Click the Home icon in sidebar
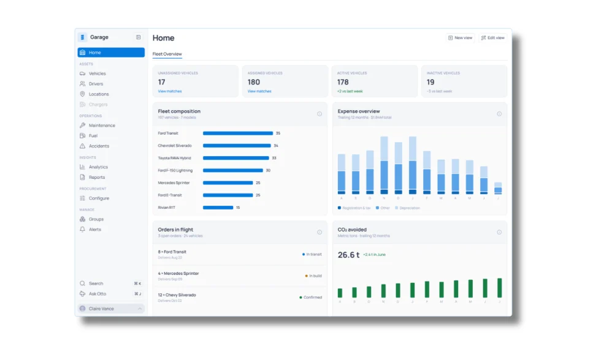The width and height of the screenshot is (601, 338). click(x=82, y=53)
